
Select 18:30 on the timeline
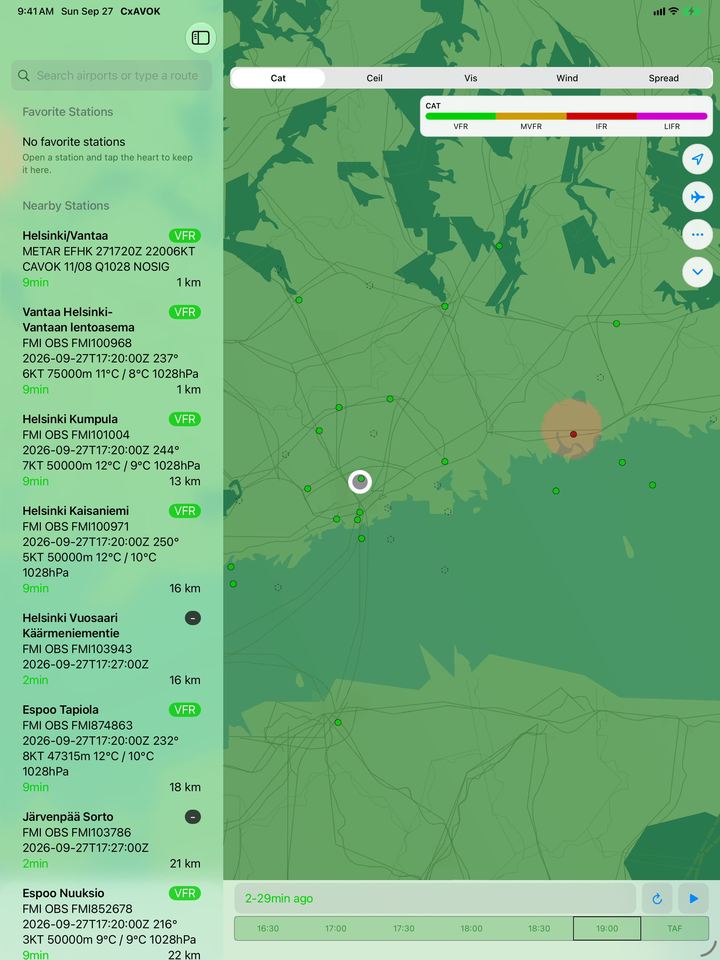[539, 928]
